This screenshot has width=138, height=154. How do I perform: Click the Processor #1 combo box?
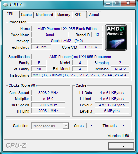(x=50, y=126)
